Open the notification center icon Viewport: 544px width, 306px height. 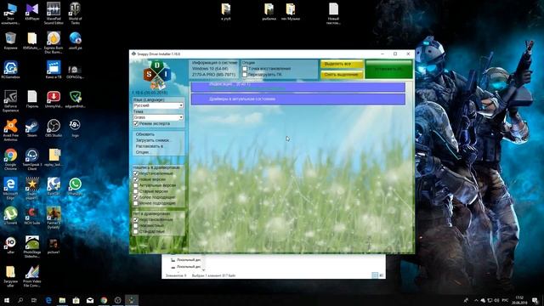[535, 300]
